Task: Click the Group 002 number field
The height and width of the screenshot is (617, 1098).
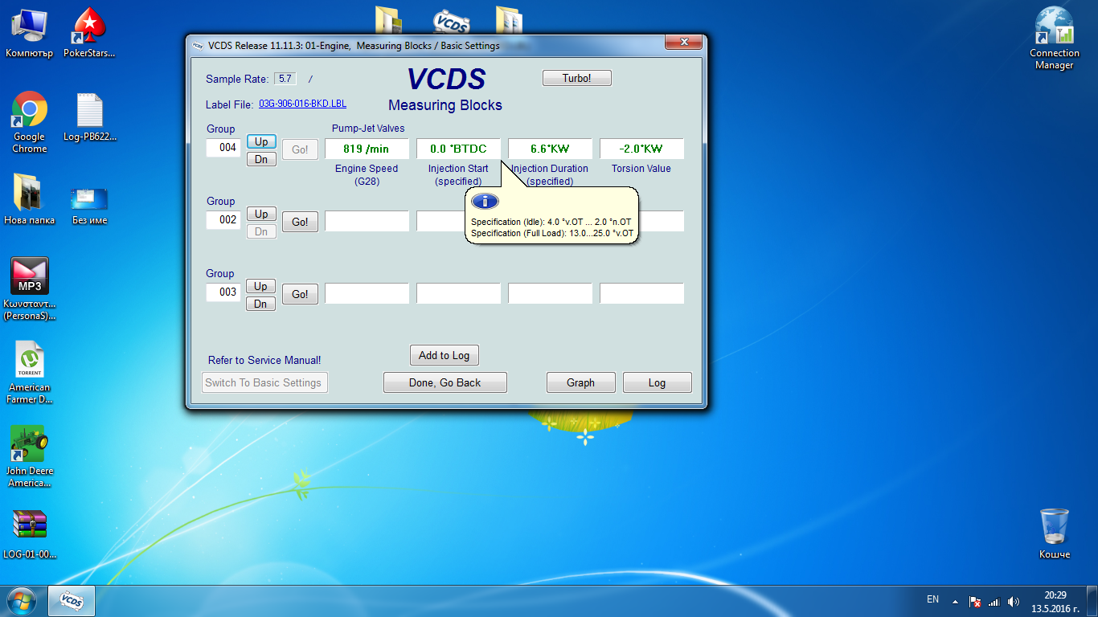Action: [x=223, y=220]
